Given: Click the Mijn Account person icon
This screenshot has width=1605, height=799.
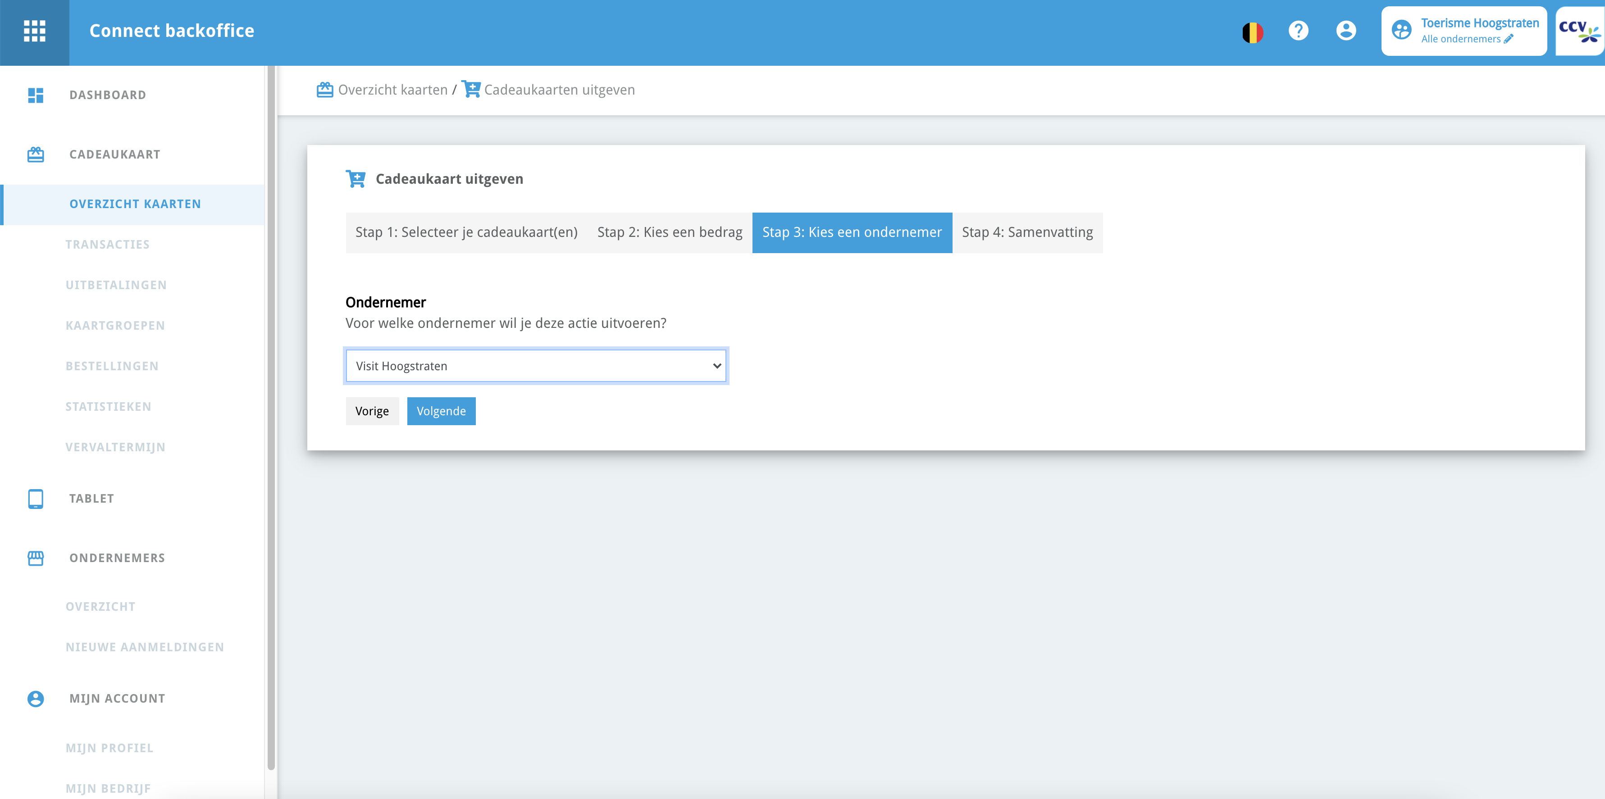Looking at the screenshot, I should tap(36, 699).
